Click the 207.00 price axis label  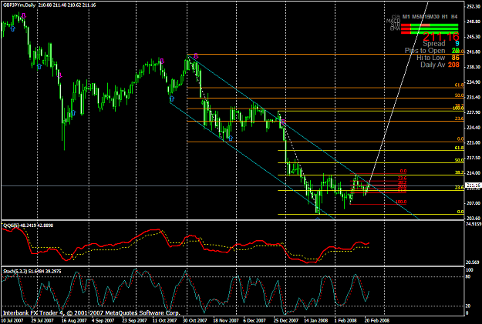coord(474,203)
